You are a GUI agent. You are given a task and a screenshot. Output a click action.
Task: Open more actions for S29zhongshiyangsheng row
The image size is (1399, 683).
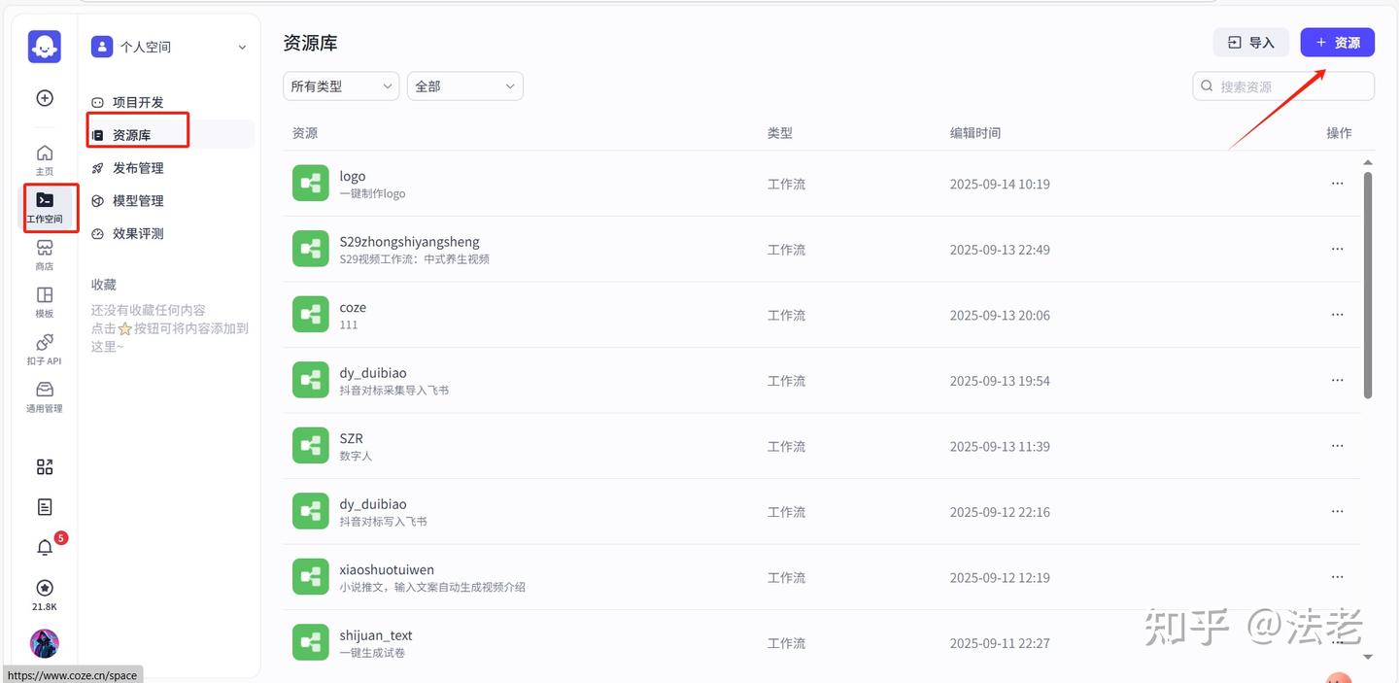(x=1338, y=249)
